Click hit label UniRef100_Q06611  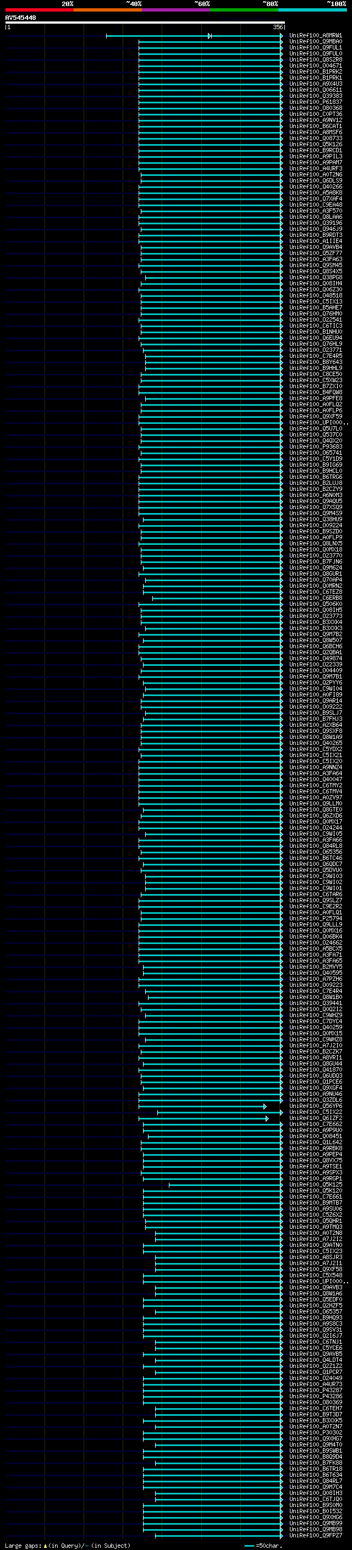click(x=315, y=90)
